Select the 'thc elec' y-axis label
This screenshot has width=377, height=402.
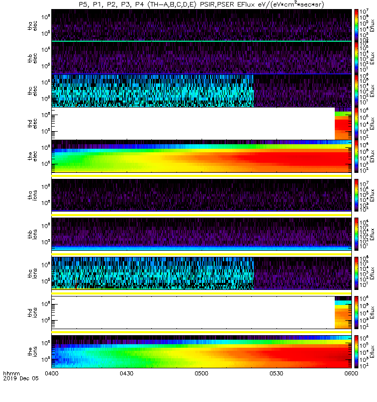32,91
